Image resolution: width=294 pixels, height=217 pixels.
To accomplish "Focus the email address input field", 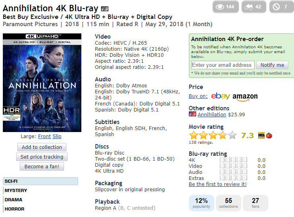I will (x=223, y=65).
